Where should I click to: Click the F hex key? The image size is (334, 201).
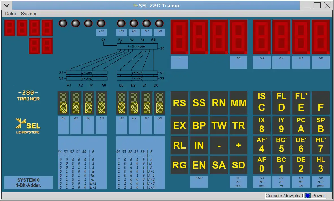click(x=321, y=103)
